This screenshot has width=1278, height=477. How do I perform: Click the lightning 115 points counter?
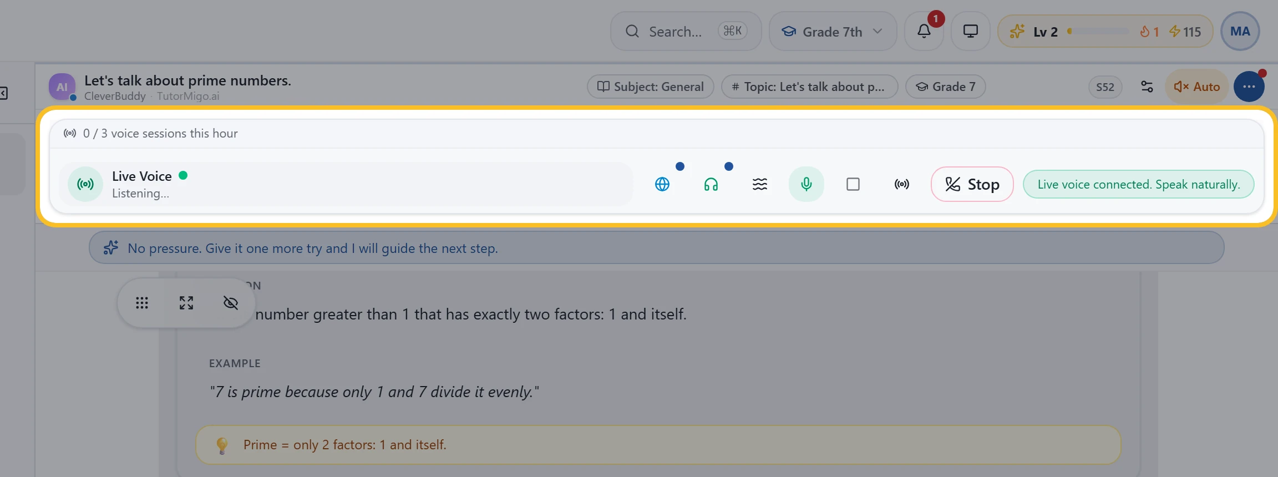point(1185,32)
